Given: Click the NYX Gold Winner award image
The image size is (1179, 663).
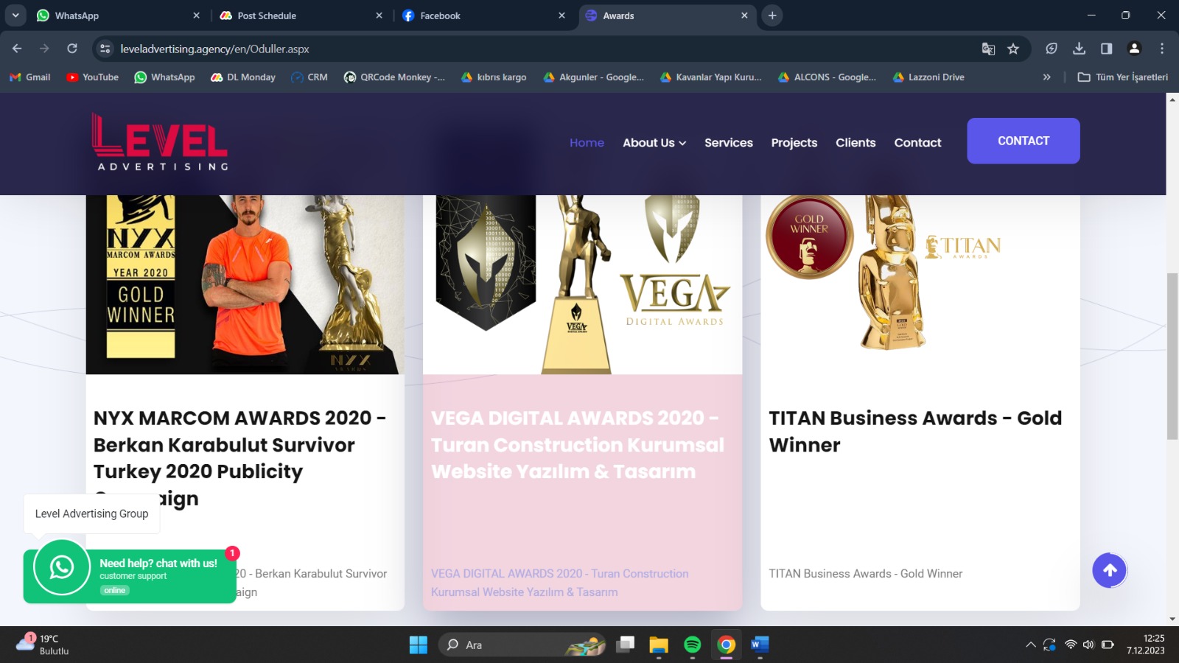Looking at the screenshot, I should 245,284.
